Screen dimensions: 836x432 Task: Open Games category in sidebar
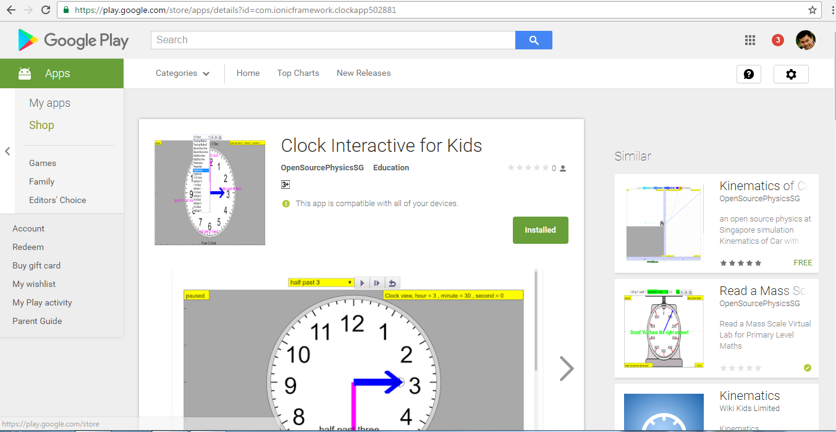click(x=43, y=163)
